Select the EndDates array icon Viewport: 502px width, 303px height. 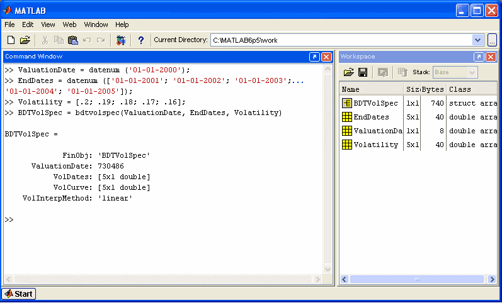346,117
